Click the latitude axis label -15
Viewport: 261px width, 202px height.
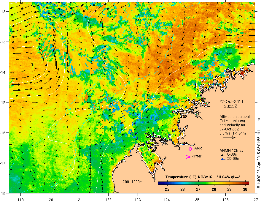(x=3, y=102)
